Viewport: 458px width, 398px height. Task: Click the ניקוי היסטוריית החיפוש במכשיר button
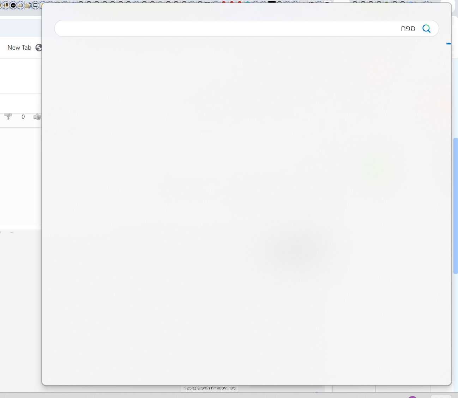pos(209,388)
